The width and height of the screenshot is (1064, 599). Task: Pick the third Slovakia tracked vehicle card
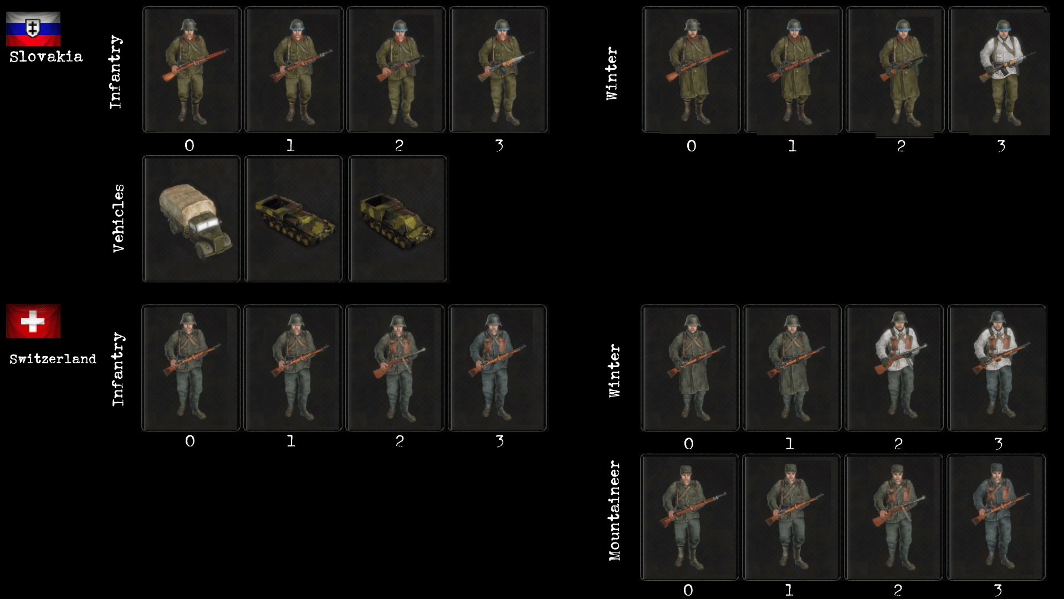click(397, 219)
